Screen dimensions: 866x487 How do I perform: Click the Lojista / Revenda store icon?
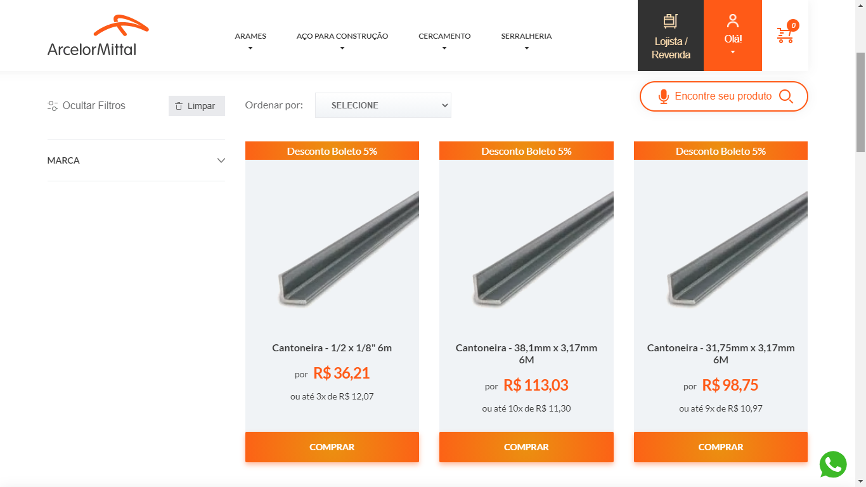point(670,21)
